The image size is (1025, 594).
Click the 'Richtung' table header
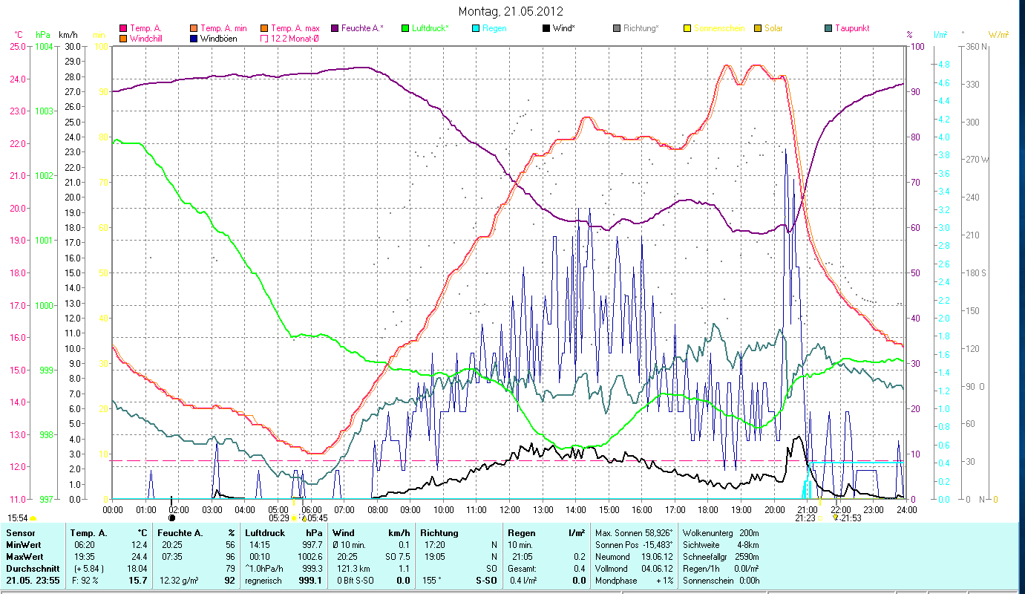439,533
